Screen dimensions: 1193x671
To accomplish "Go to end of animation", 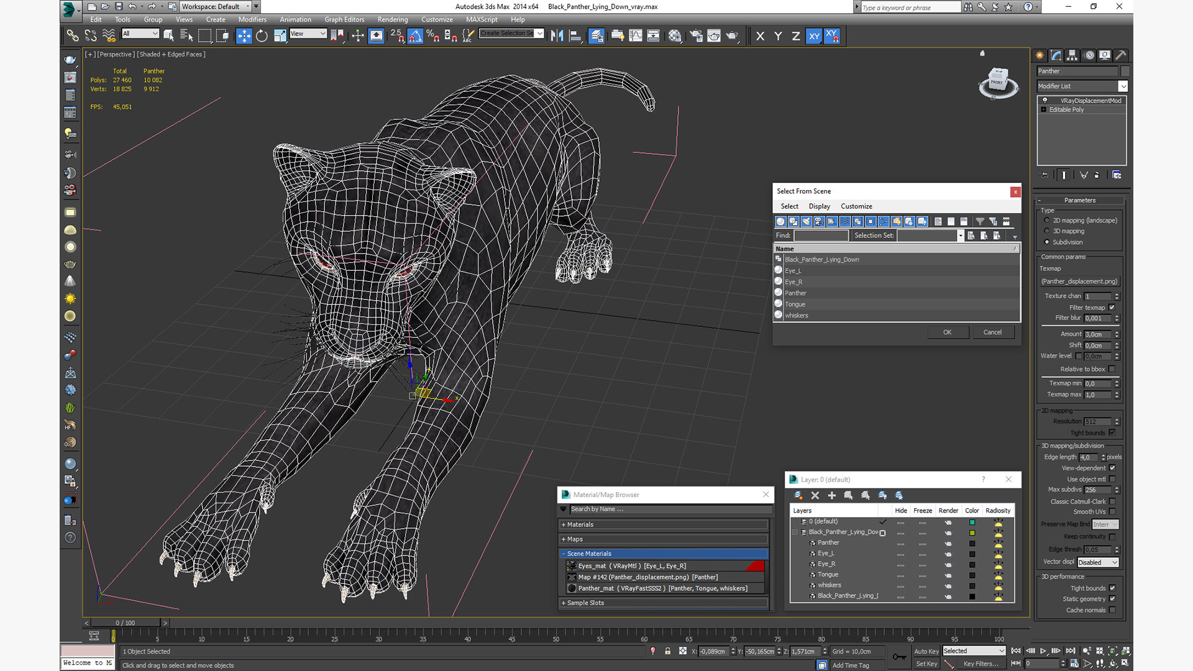I will (x=1071, y=650).
